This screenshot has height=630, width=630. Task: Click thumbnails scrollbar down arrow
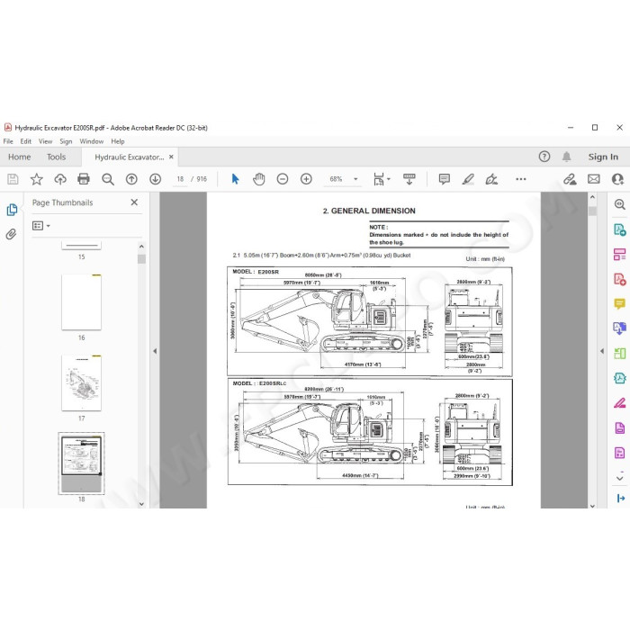141,504
